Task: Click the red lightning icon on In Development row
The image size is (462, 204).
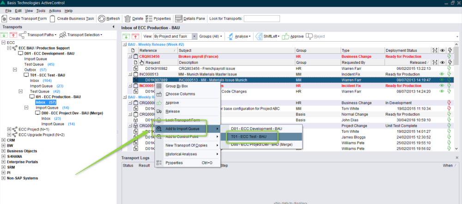Action: click(450, 103)
